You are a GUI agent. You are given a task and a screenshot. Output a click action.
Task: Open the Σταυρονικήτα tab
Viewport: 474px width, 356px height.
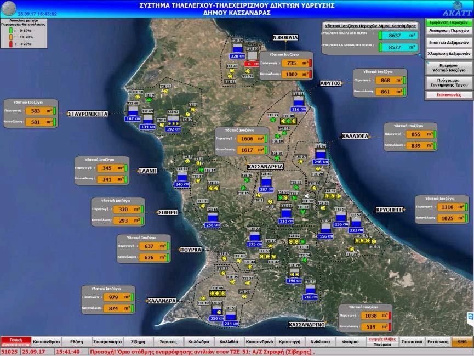click(x=107, y=342)
